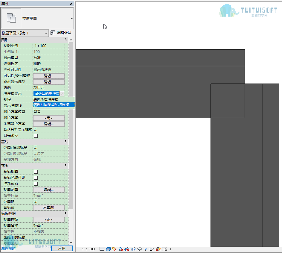The height and width of the screenshot is (253, 282).
Task: Tick the 注释裁剪 checkbox
Action: (x=36, y=184)
